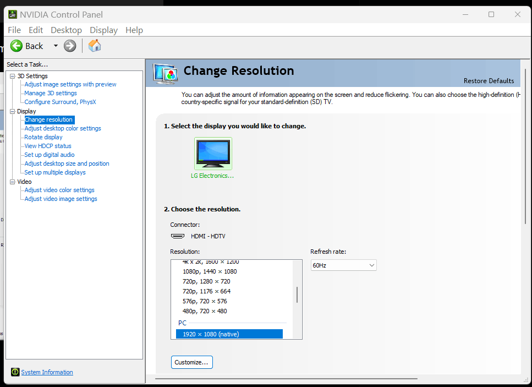532x387 pixels.
Task: Click the Display tree label
Action: pyautogui.click(x=26, y=111)
